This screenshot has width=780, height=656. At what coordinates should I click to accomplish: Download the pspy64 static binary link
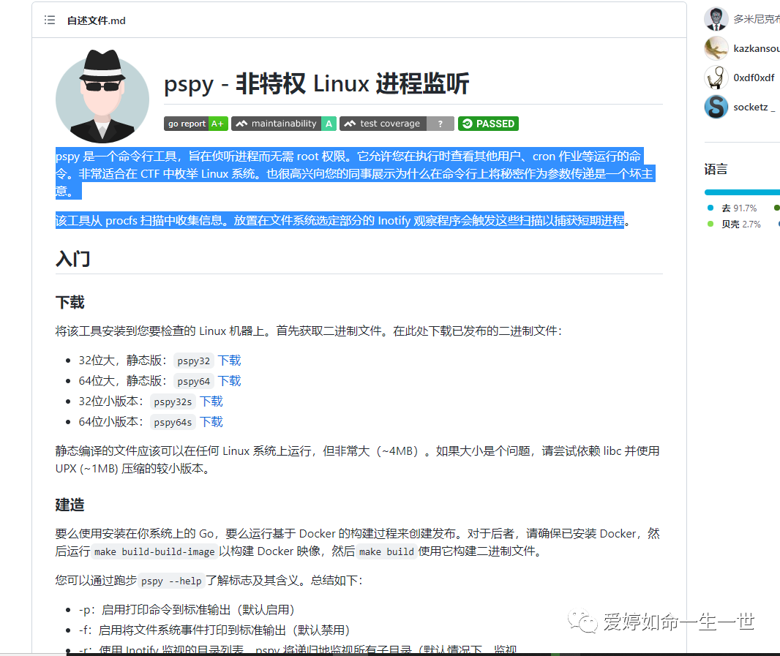pyautogui.click(x=229, y=381)
